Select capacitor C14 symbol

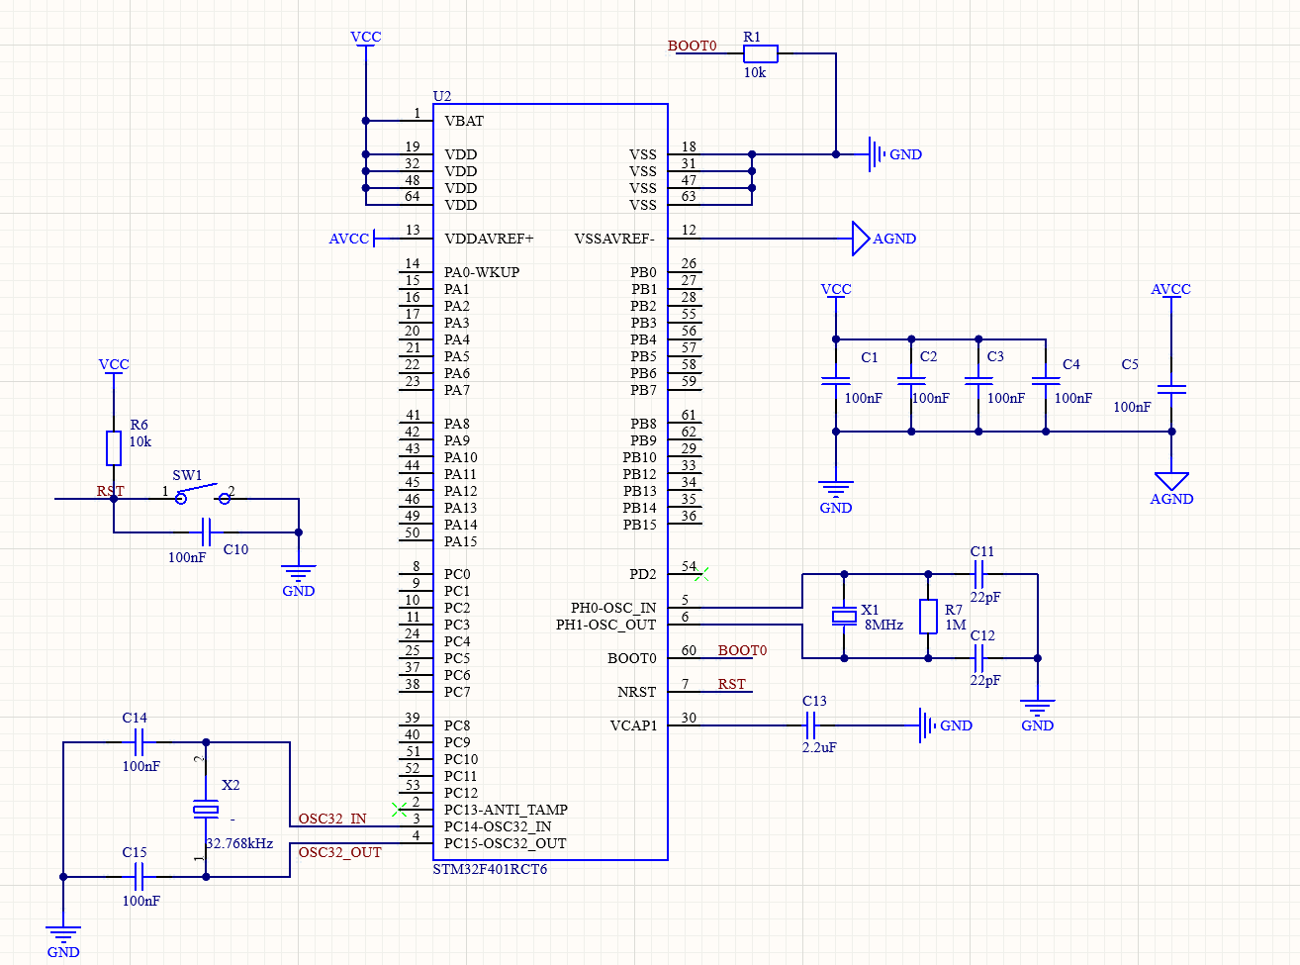coord(139,741)
